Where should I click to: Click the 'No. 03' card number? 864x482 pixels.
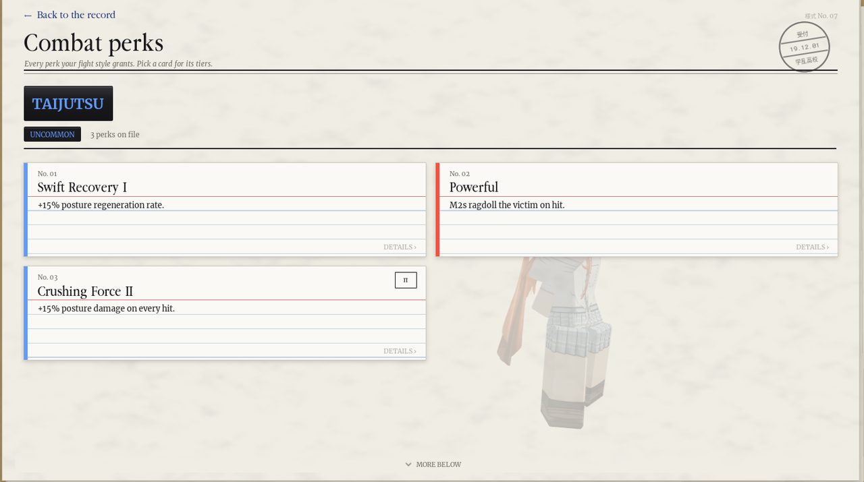(x=47, y=278)
